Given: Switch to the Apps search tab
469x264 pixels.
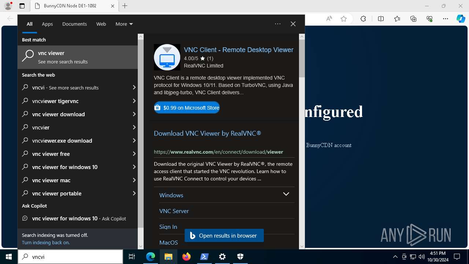Looking at the screenshot, I should [x=47, y=24].
